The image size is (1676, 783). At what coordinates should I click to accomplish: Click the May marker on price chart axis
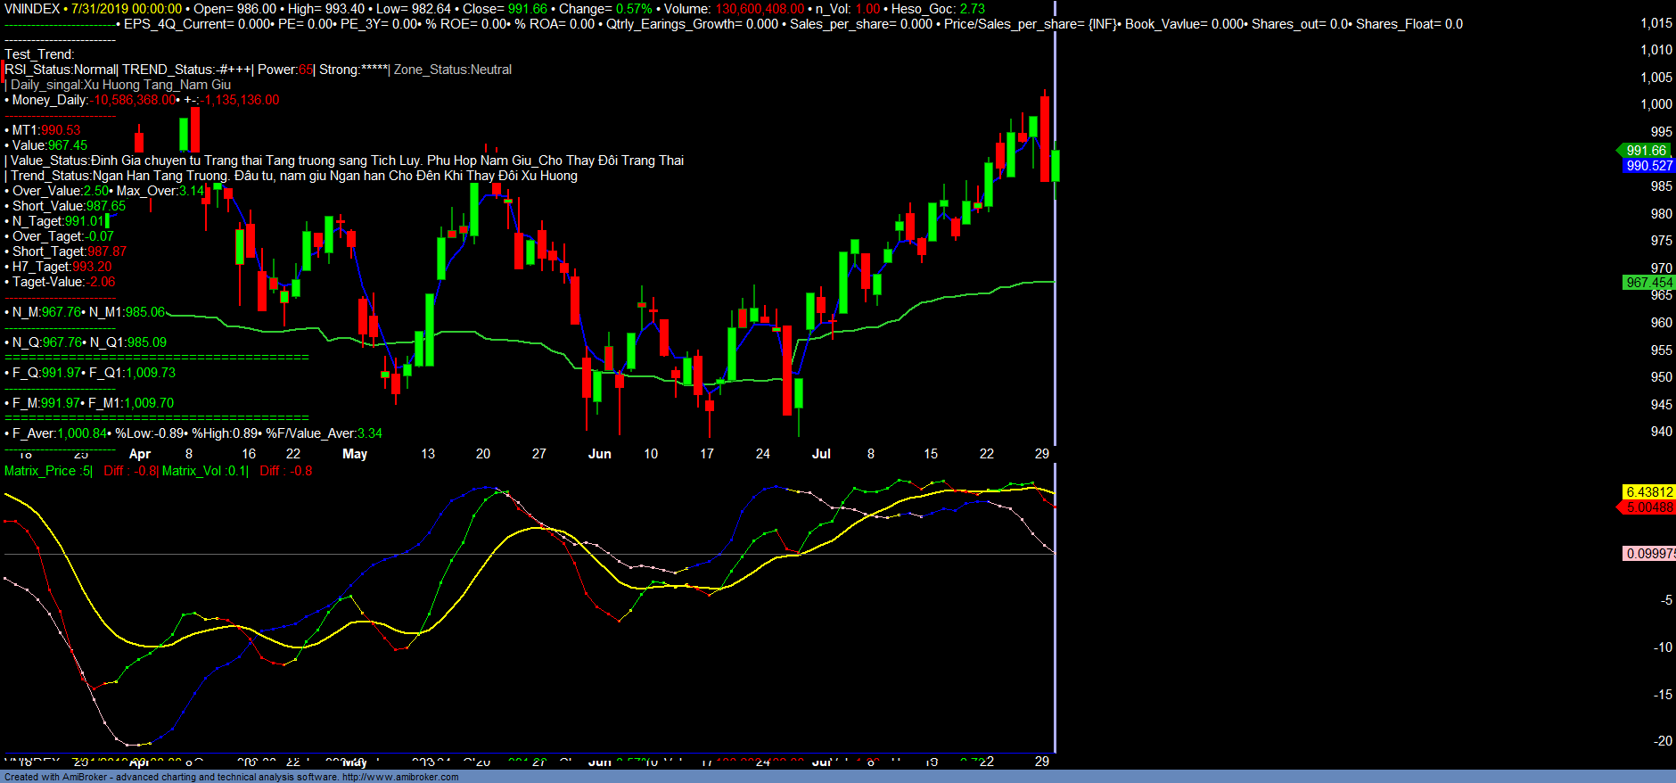[355, 454]
